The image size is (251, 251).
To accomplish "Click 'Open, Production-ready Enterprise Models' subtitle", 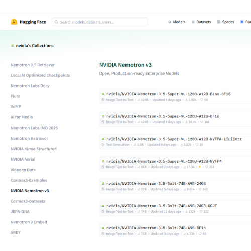I will point(139,73).
